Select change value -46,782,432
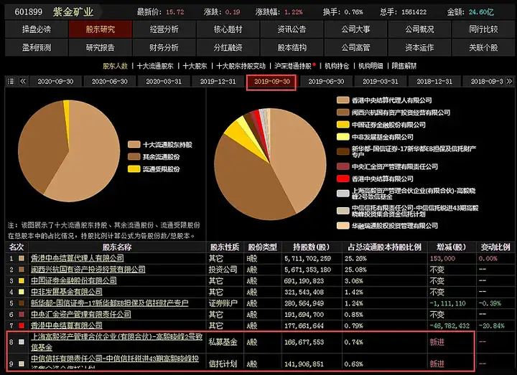Screen dimensions: 517x375 (450, 326)
